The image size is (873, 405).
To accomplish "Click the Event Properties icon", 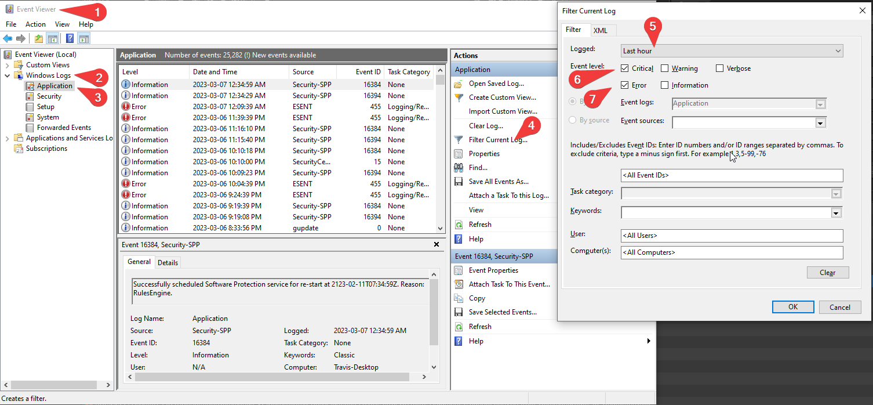I will (459, 270).
